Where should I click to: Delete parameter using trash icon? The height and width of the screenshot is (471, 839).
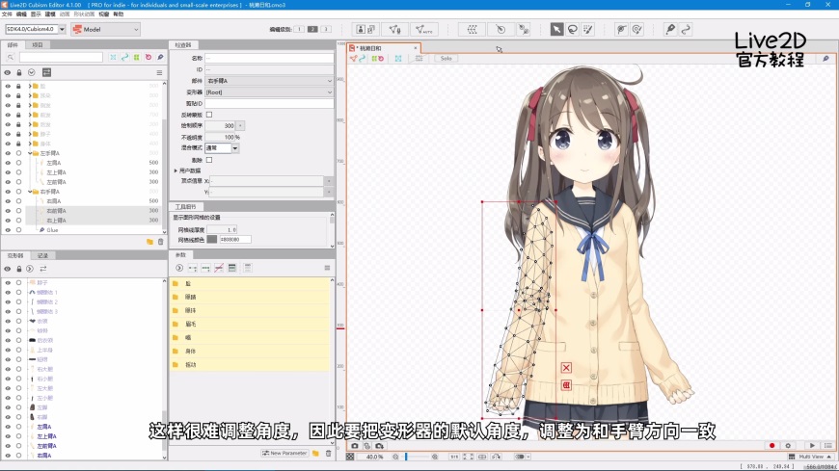click(329, 454)
